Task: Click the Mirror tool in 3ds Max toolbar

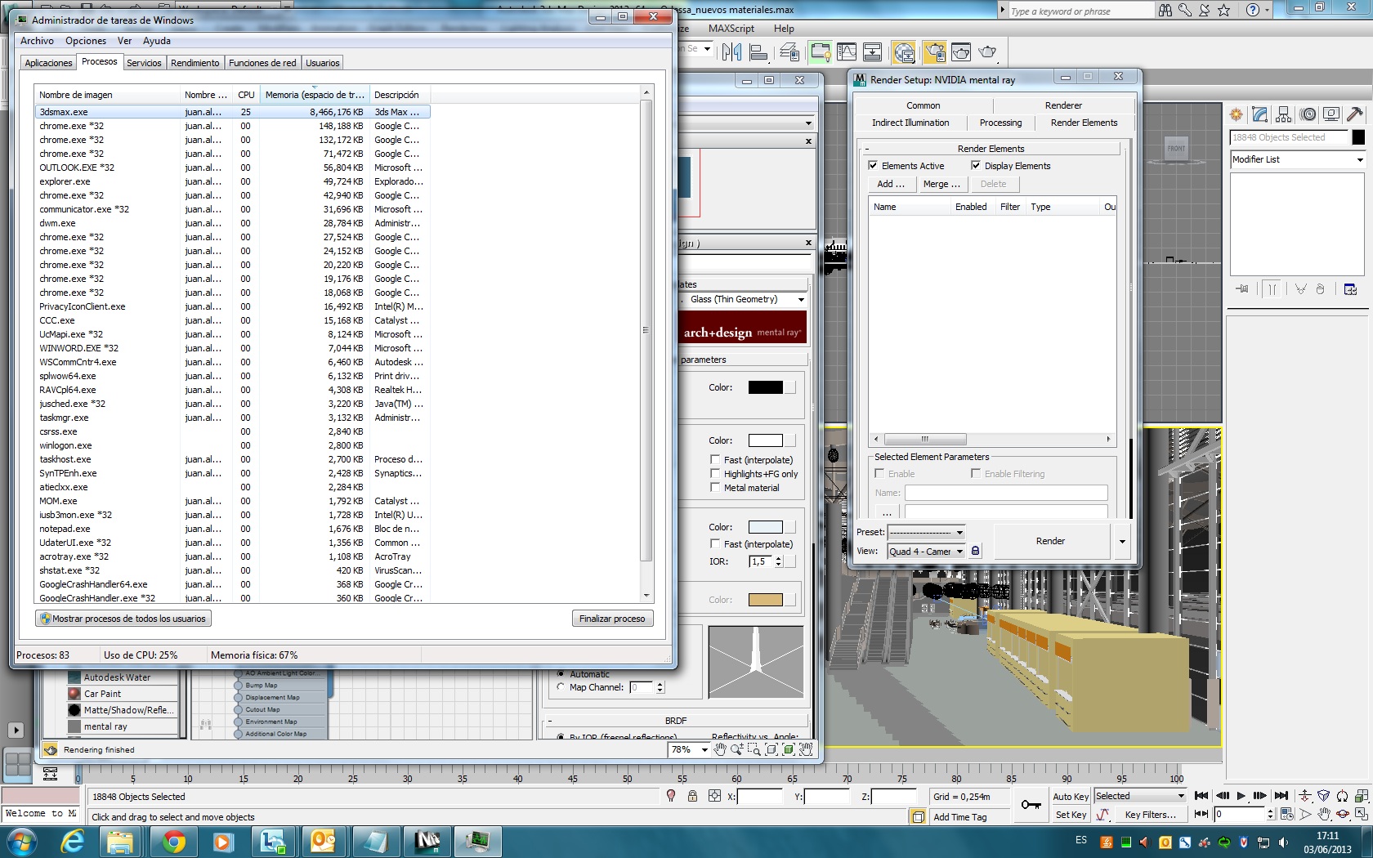Action: 731,52
